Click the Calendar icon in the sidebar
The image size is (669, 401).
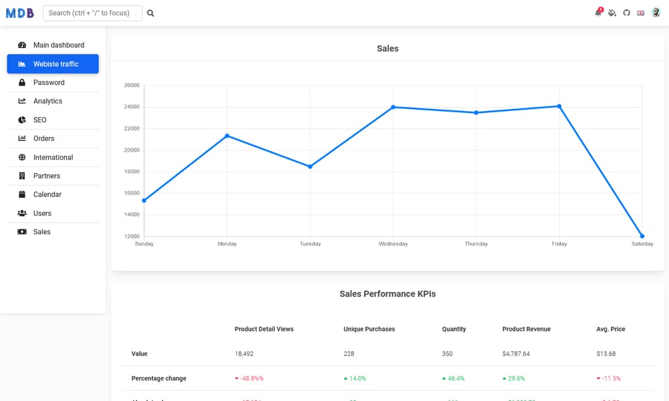point(22,194)
